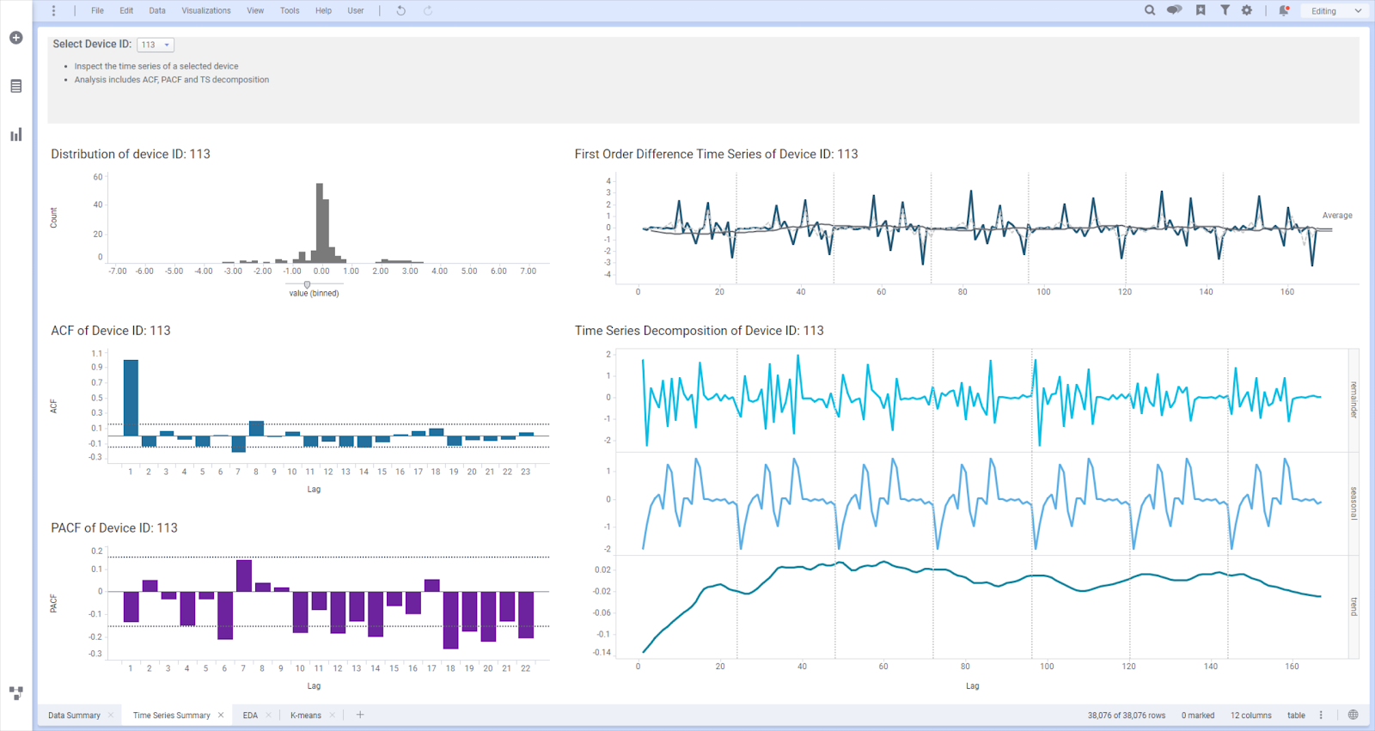The image size is (1375, 731).
Task: Click the 'Distribution of device ID: 113' title
Action: click(x=131, y=155)
